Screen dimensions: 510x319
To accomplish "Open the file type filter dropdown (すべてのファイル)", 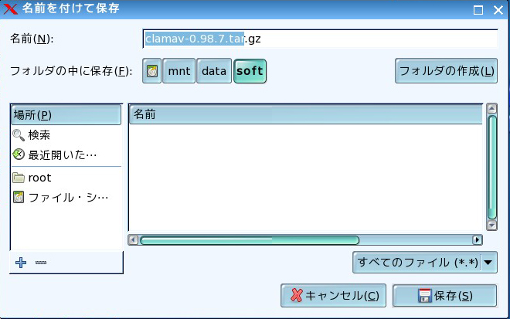I will (x=424, y=263).
